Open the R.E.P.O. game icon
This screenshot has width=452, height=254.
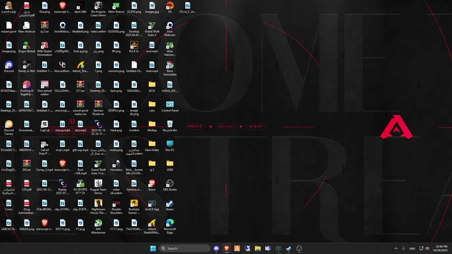coord(134,47)
